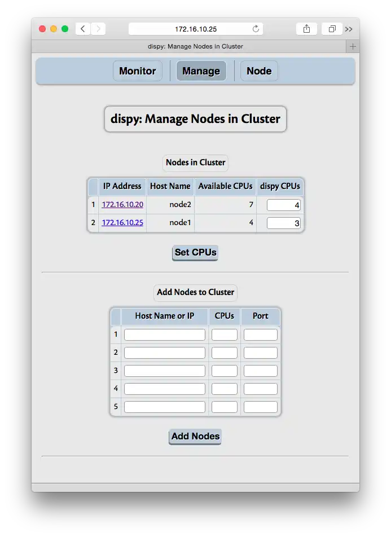Click the Set CPUs button
The width and height of the screenshot is (391, 537).
tap(195, 253)
